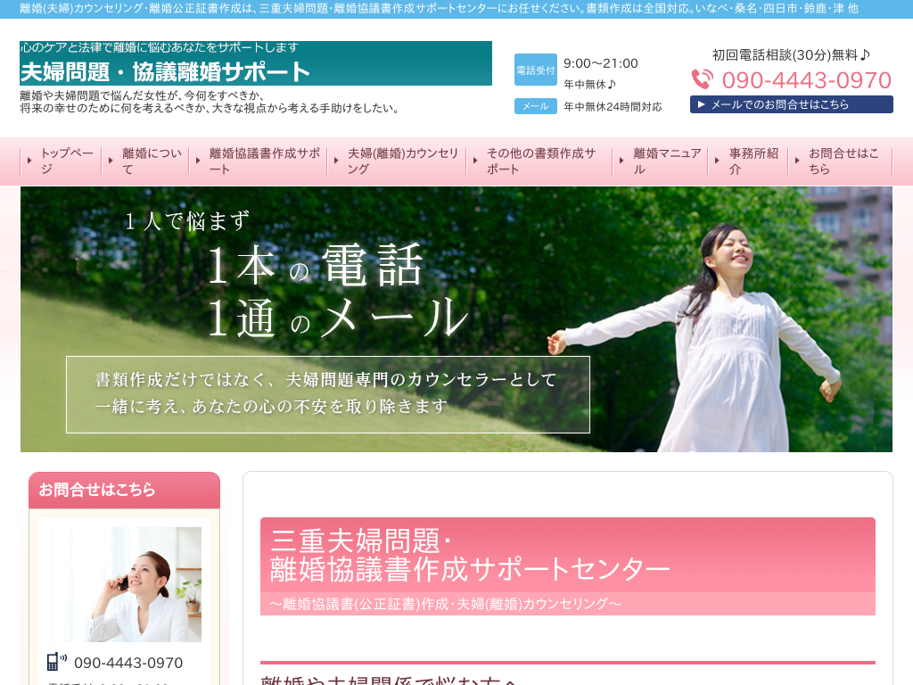Click the 9:00〜21:00 reception hours text
This screenshot has height=685, width=913.
tap(600, 63)
